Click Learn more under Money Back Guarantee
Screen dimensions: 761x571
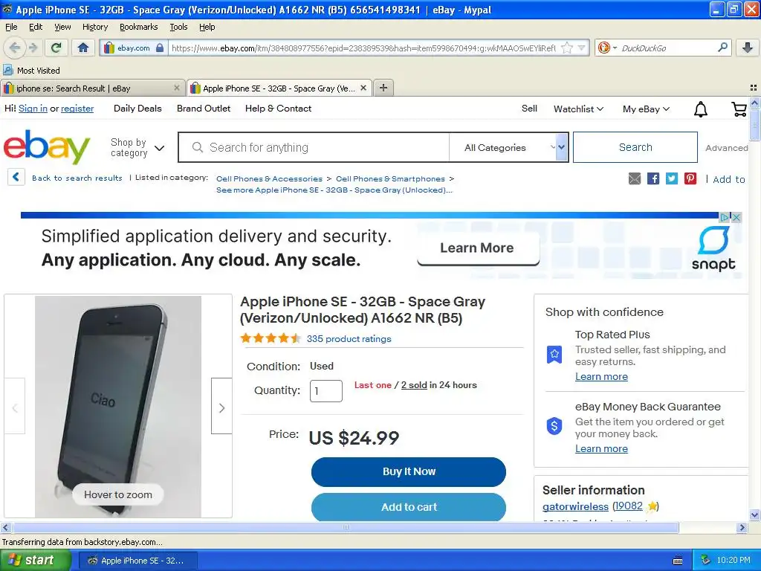pyautogui.click(x=601, y=448)
